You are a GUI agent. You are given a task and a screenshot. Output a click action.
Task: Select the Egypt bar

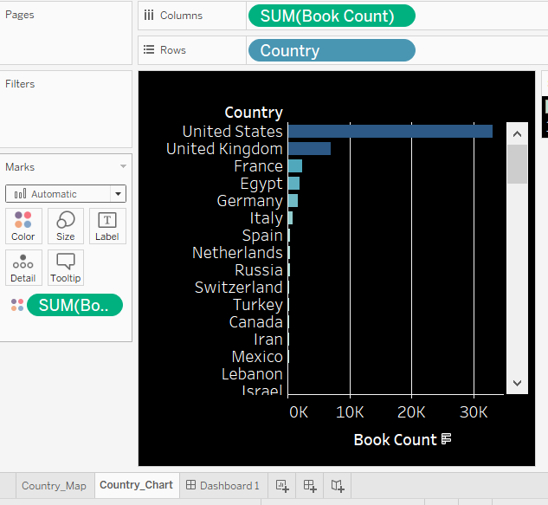[294, 184]
